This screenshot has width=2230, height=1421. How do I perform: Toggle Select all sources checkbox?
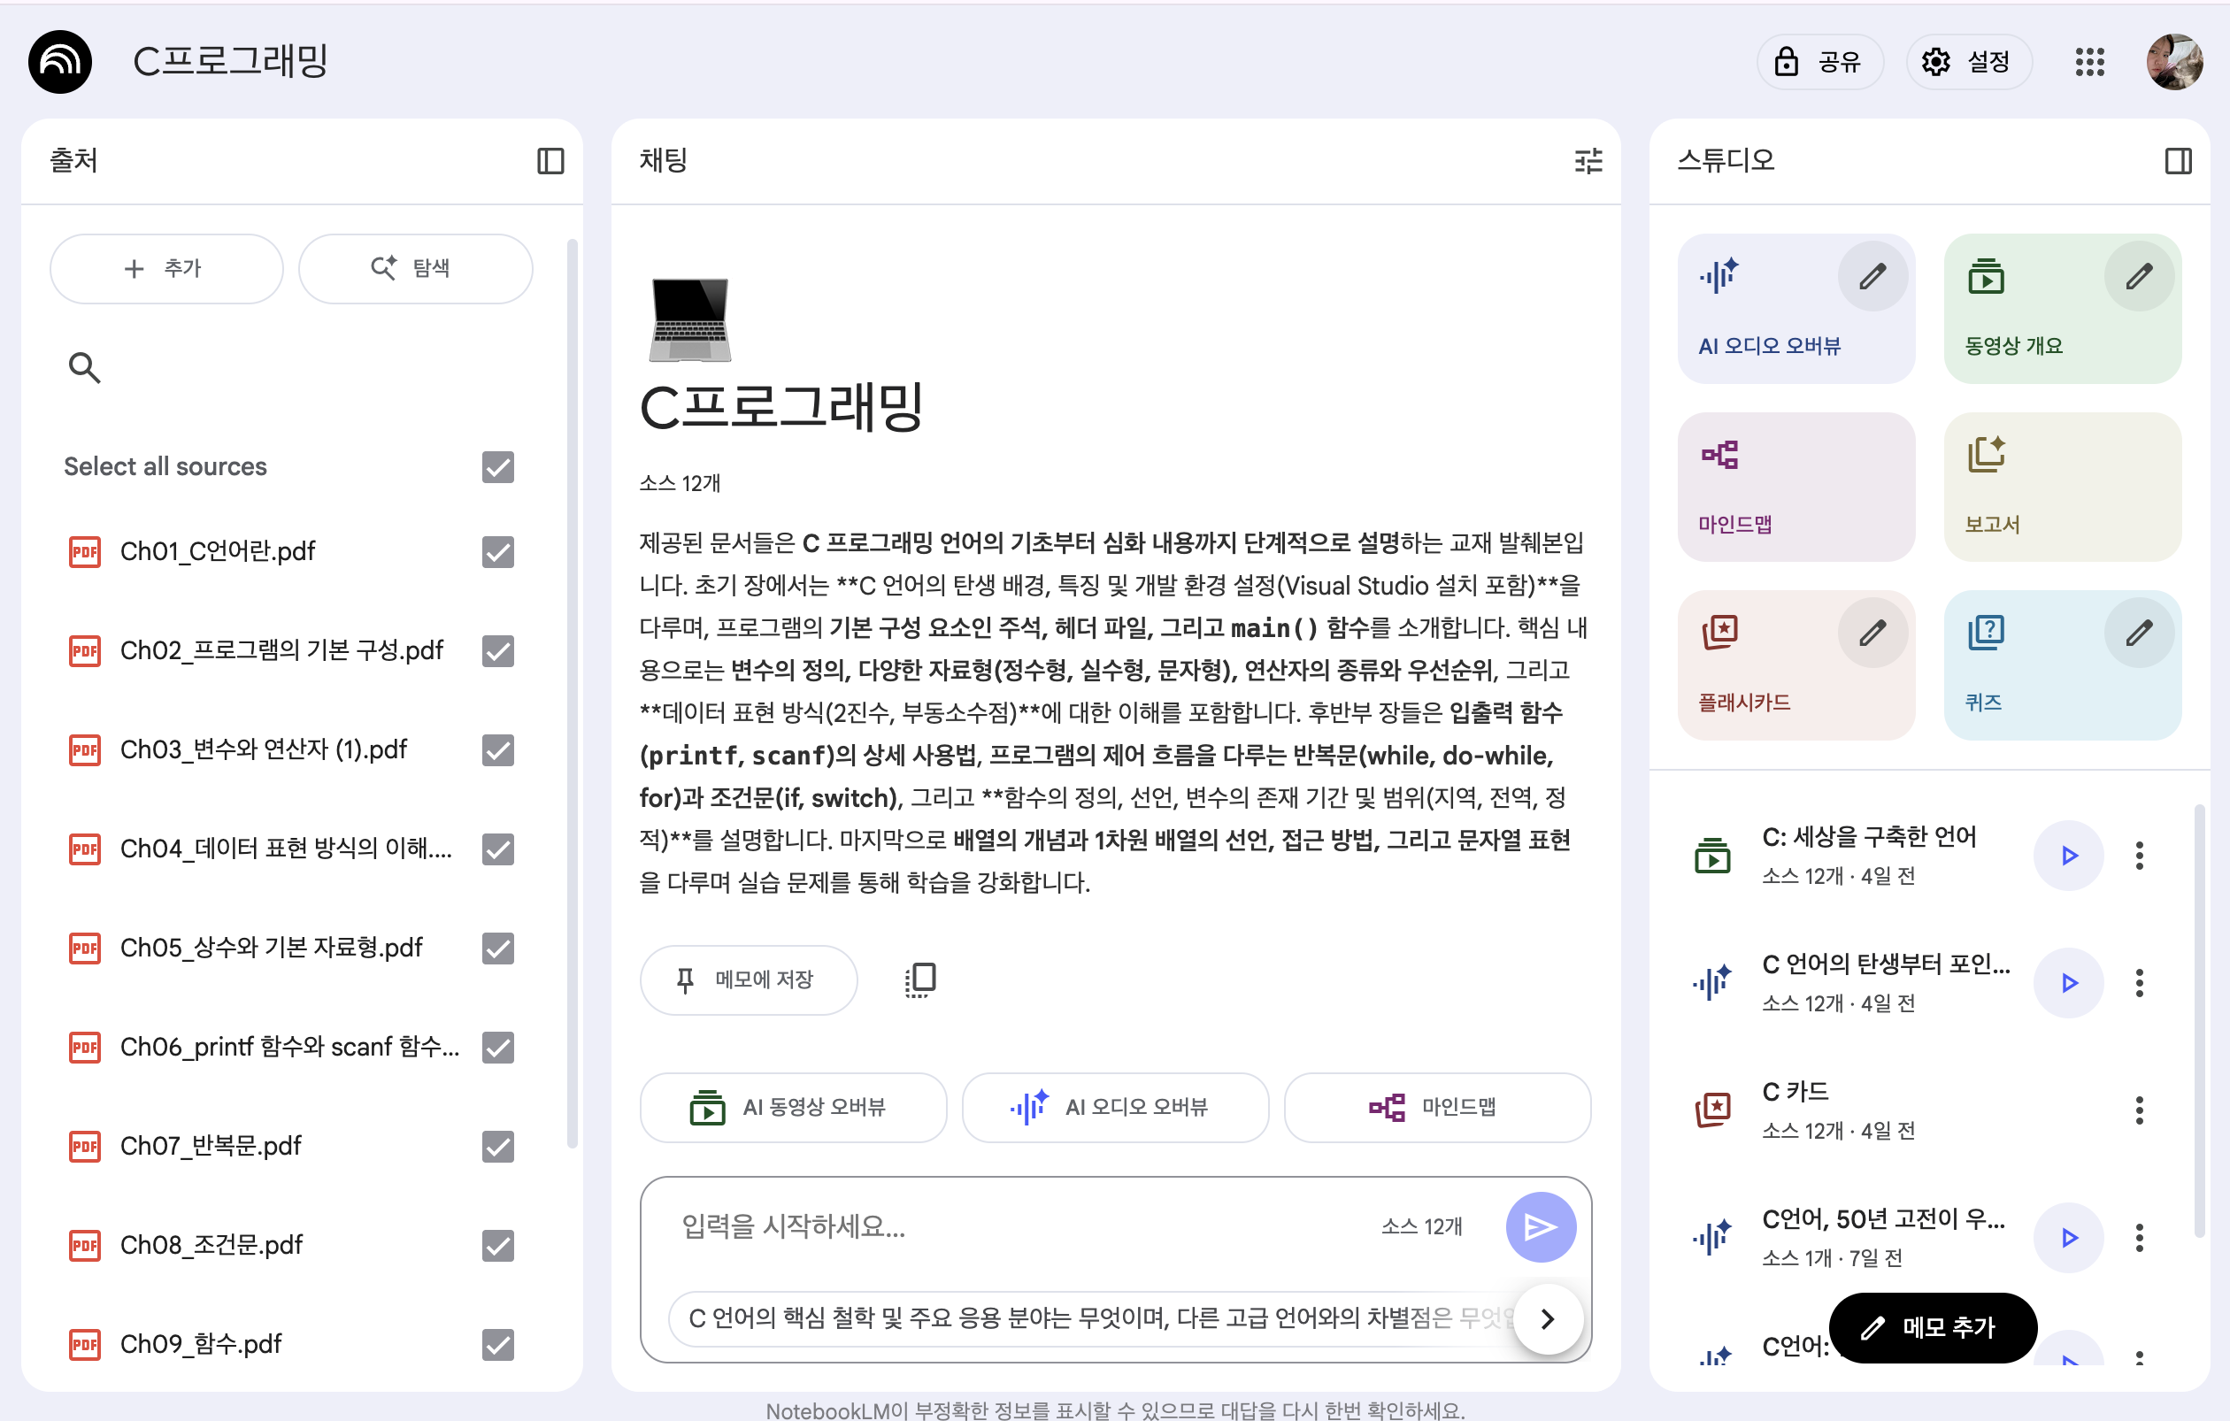coord(497,466)
